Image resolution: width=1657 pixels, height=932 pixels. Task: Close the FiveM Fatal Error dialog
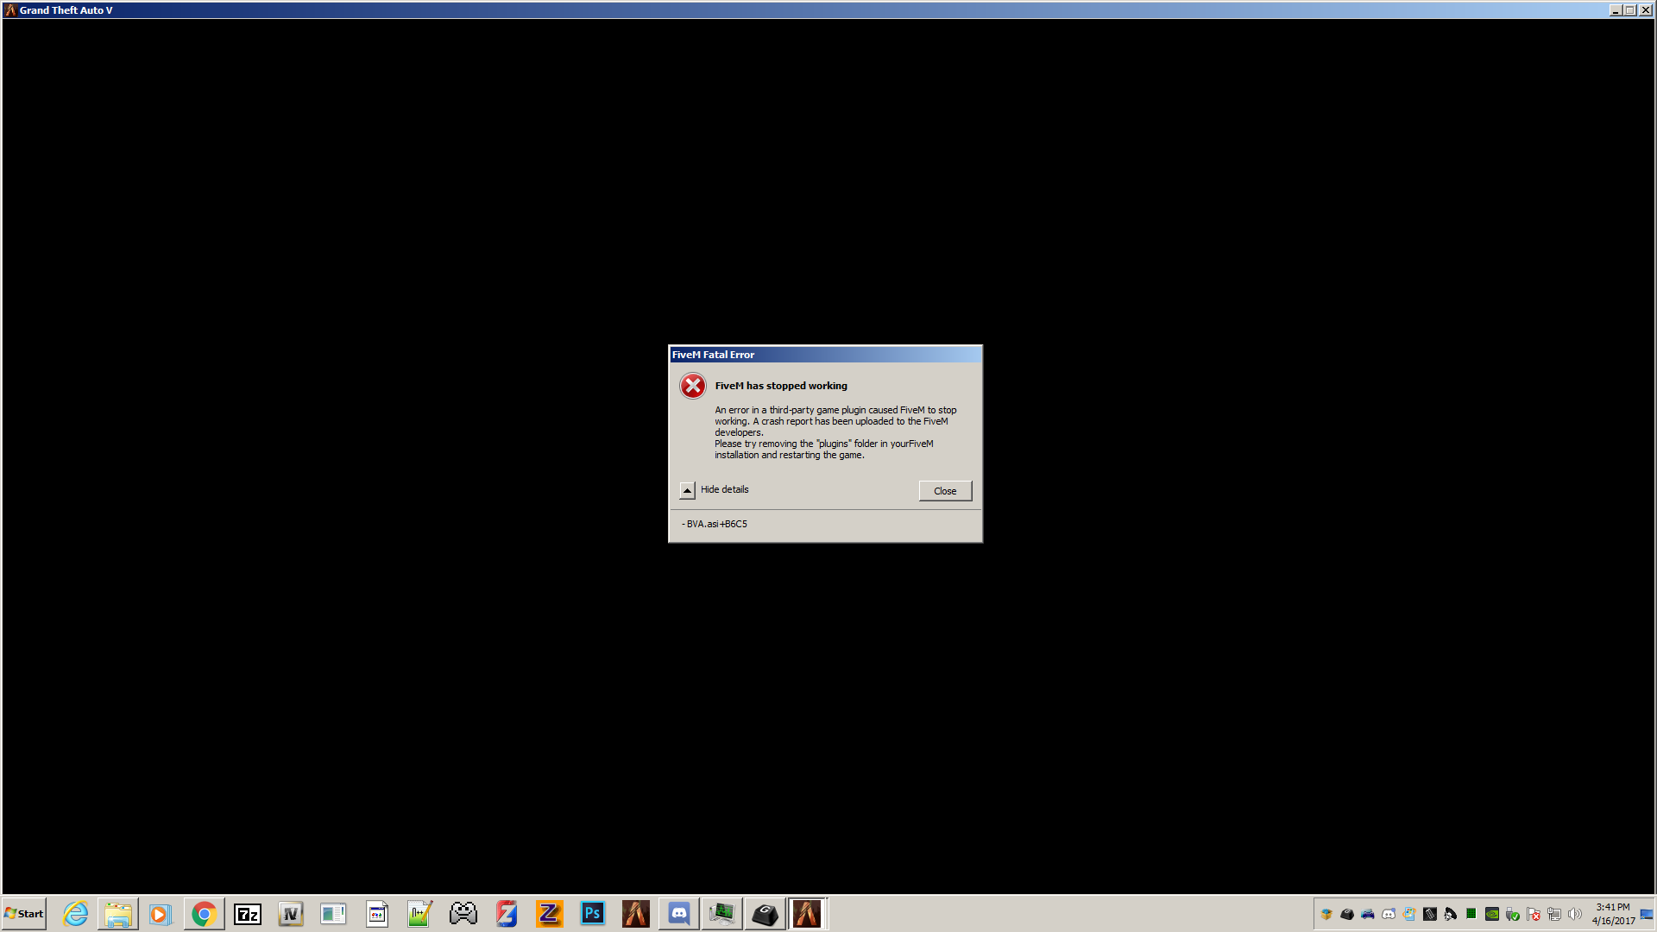point(945,491)
